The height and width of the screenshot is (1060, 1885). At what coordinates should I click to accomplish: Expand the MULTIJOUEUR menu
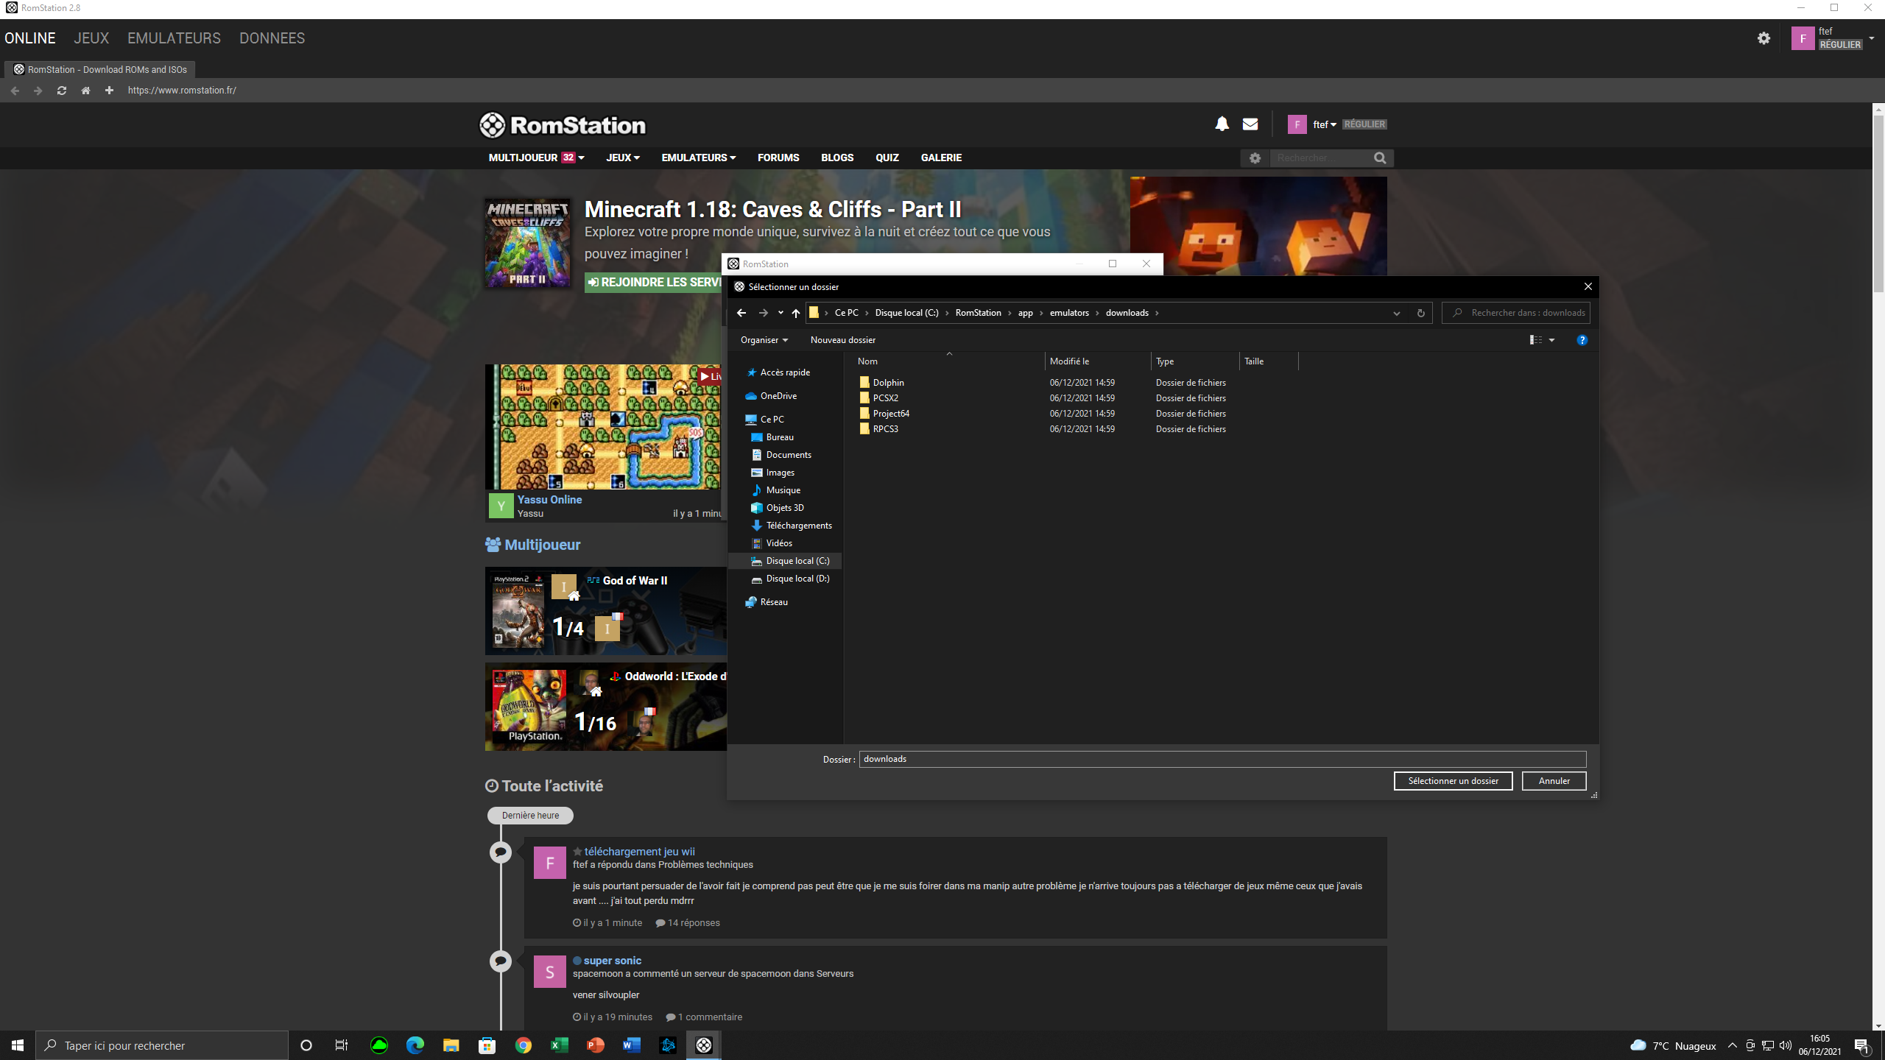point(536,158)
